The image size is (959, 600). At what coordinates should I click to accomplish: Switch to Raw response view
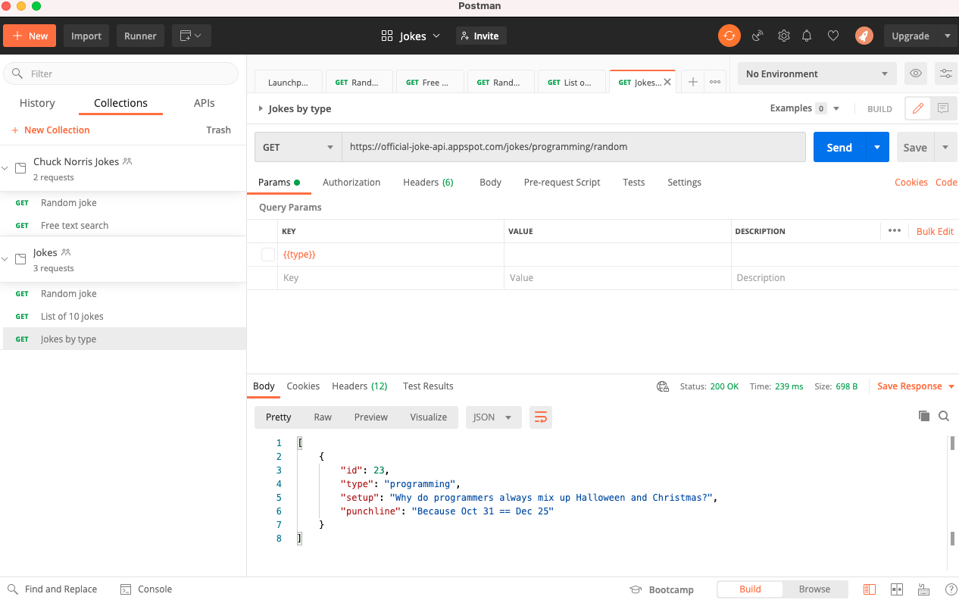point(323,417)
